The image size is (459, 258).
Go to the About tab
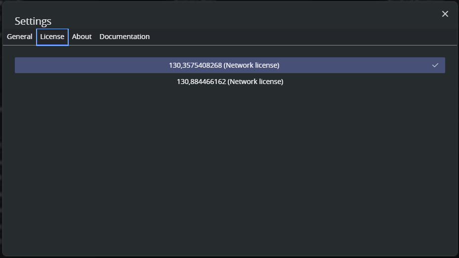point(82,37)
